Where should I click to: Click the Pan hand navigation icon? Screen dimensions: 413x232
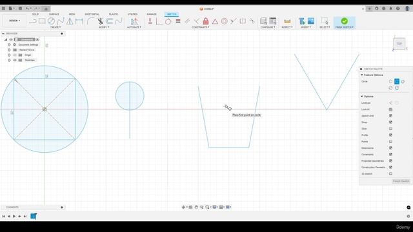tap(196, 208)
